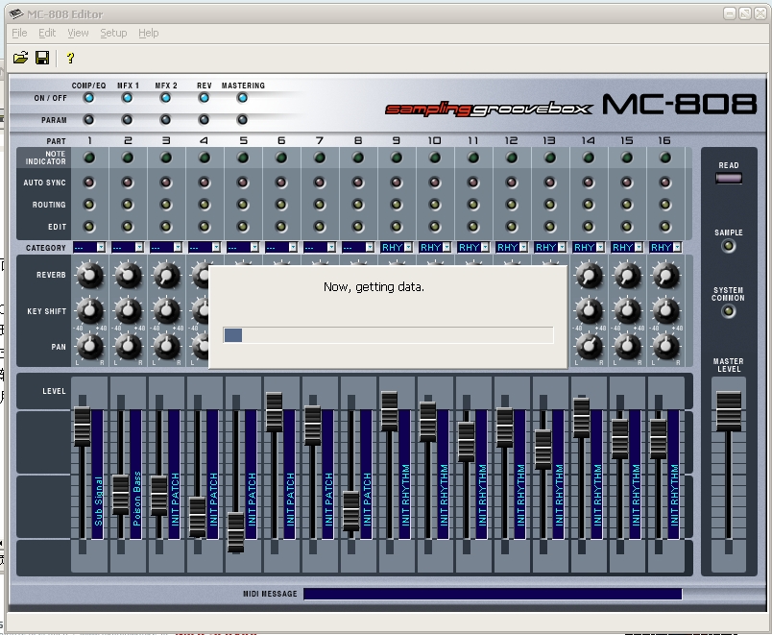Click the master level fader handle
This screenshot has height=635, width=772.
coord(729,411)
